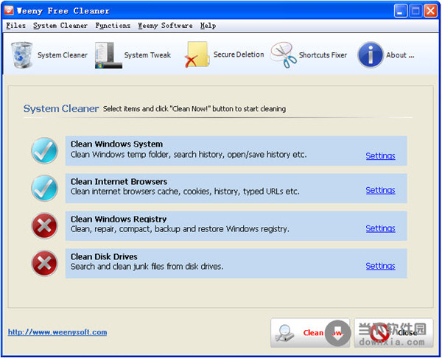442x358 pixels.
Task: Open the About info icon
Action: (371, 55)
